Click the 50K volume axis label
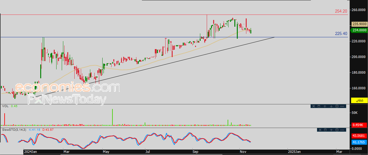The width and height of the screenshot is (368, 155). click(x=354, y=113)
